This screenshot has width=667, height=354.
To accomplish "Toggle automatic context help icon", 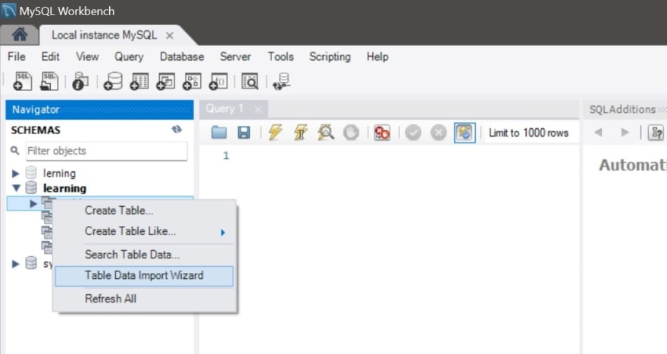I will click(x=656, y=133).
